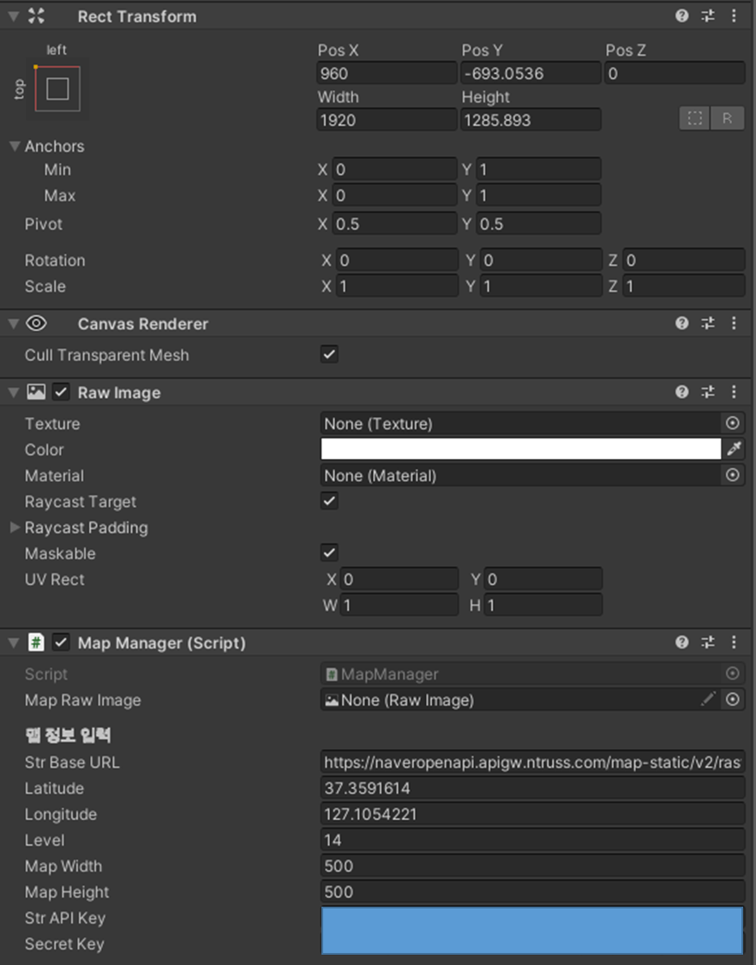Click the Map Manager script icon
Screen dimensions: 756x965
point(36,642)
